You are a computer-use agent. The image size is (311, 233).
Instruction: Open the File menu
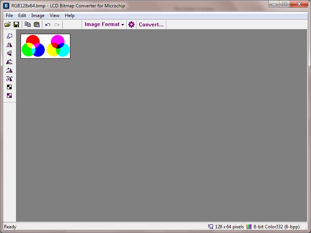click(x=9, y=16)
